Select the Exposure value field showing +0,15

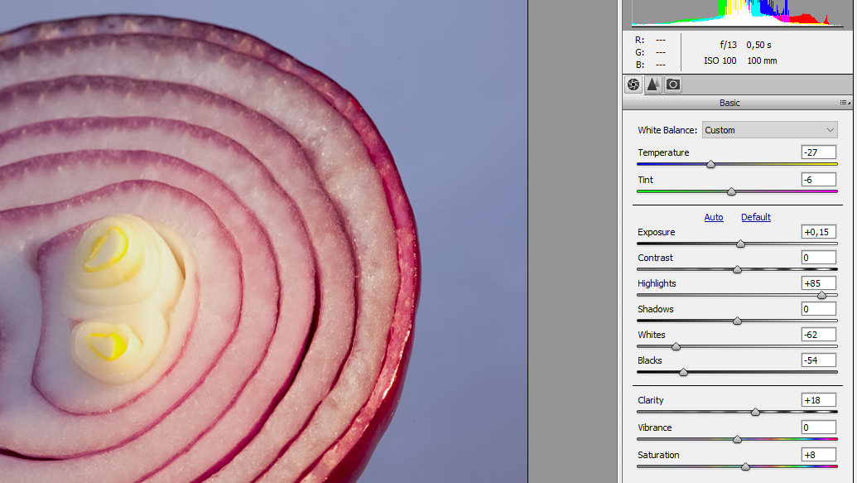(819, 232)
